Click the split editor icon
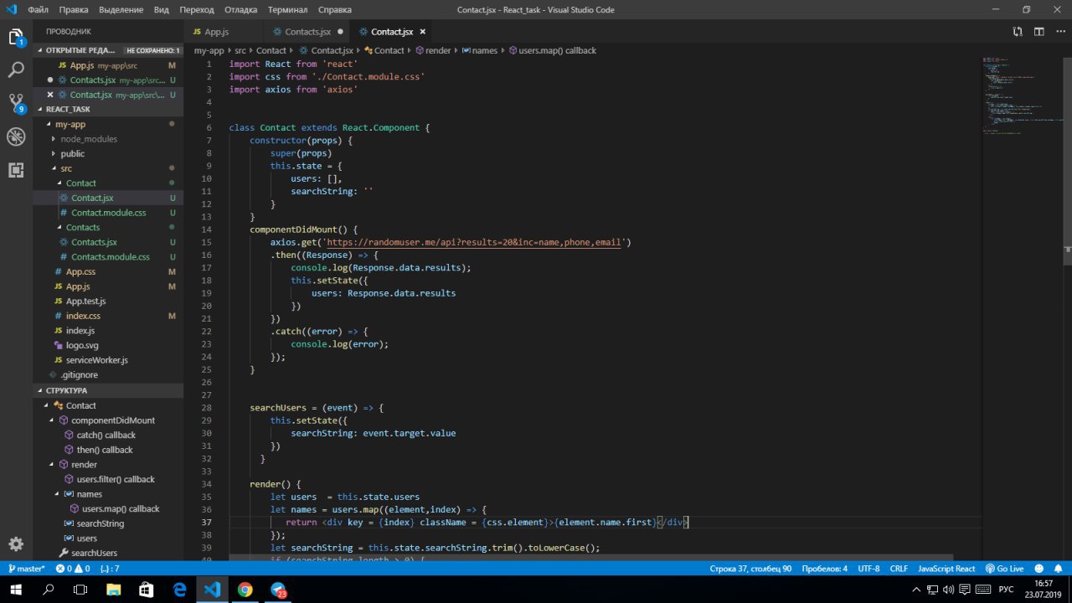 [x=1038, y=32]
